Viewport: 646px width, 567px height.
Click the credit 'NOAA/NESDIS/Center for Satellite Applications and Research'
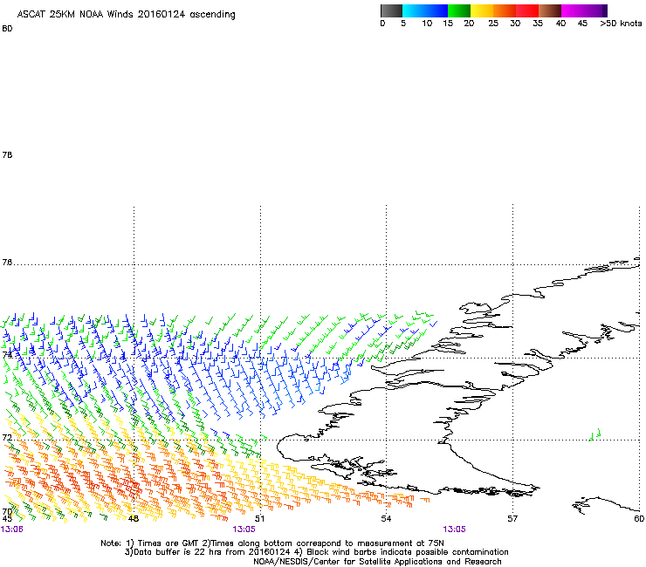tap(377, 562)
